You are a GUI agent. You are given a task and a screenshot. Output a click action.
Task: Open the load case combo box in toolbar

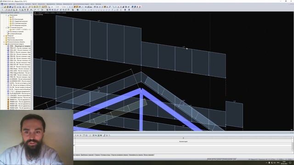click(59, 7)
